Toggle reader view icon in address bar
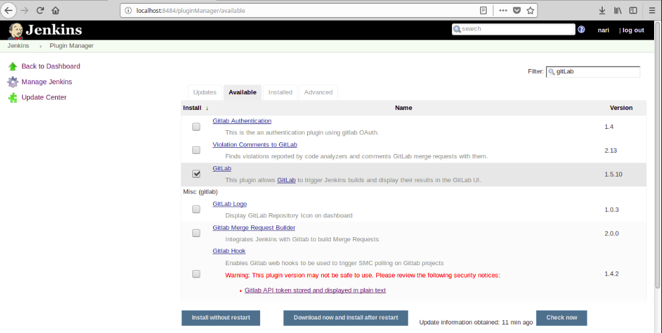 (x=484, y=10)
